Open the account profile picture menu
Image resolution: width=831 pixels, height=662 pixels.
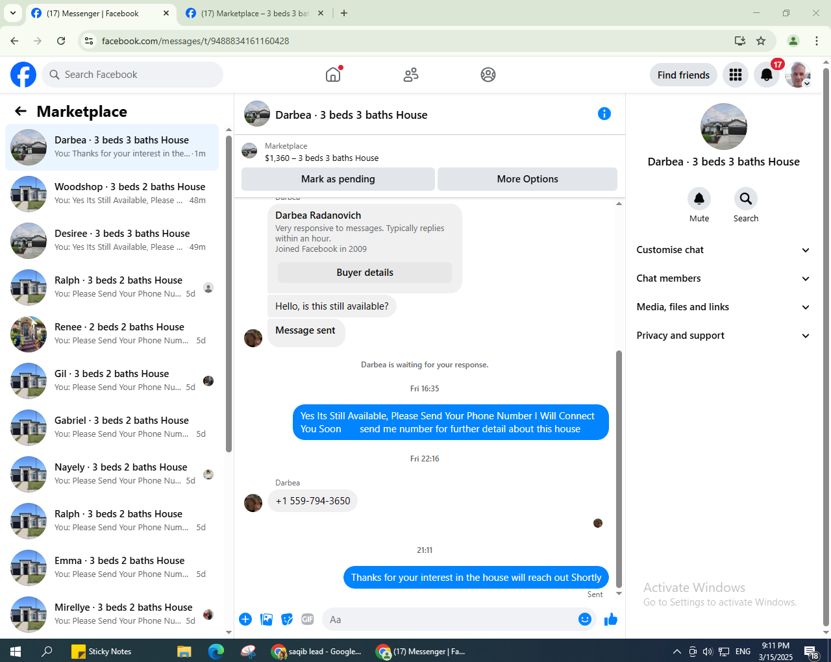798,75
